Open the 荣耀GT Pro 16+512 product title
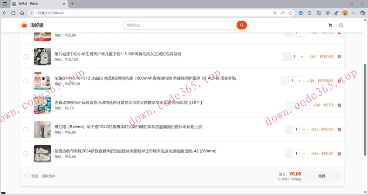The width and height of the screenshot is (368, 195). coord(145,78)
